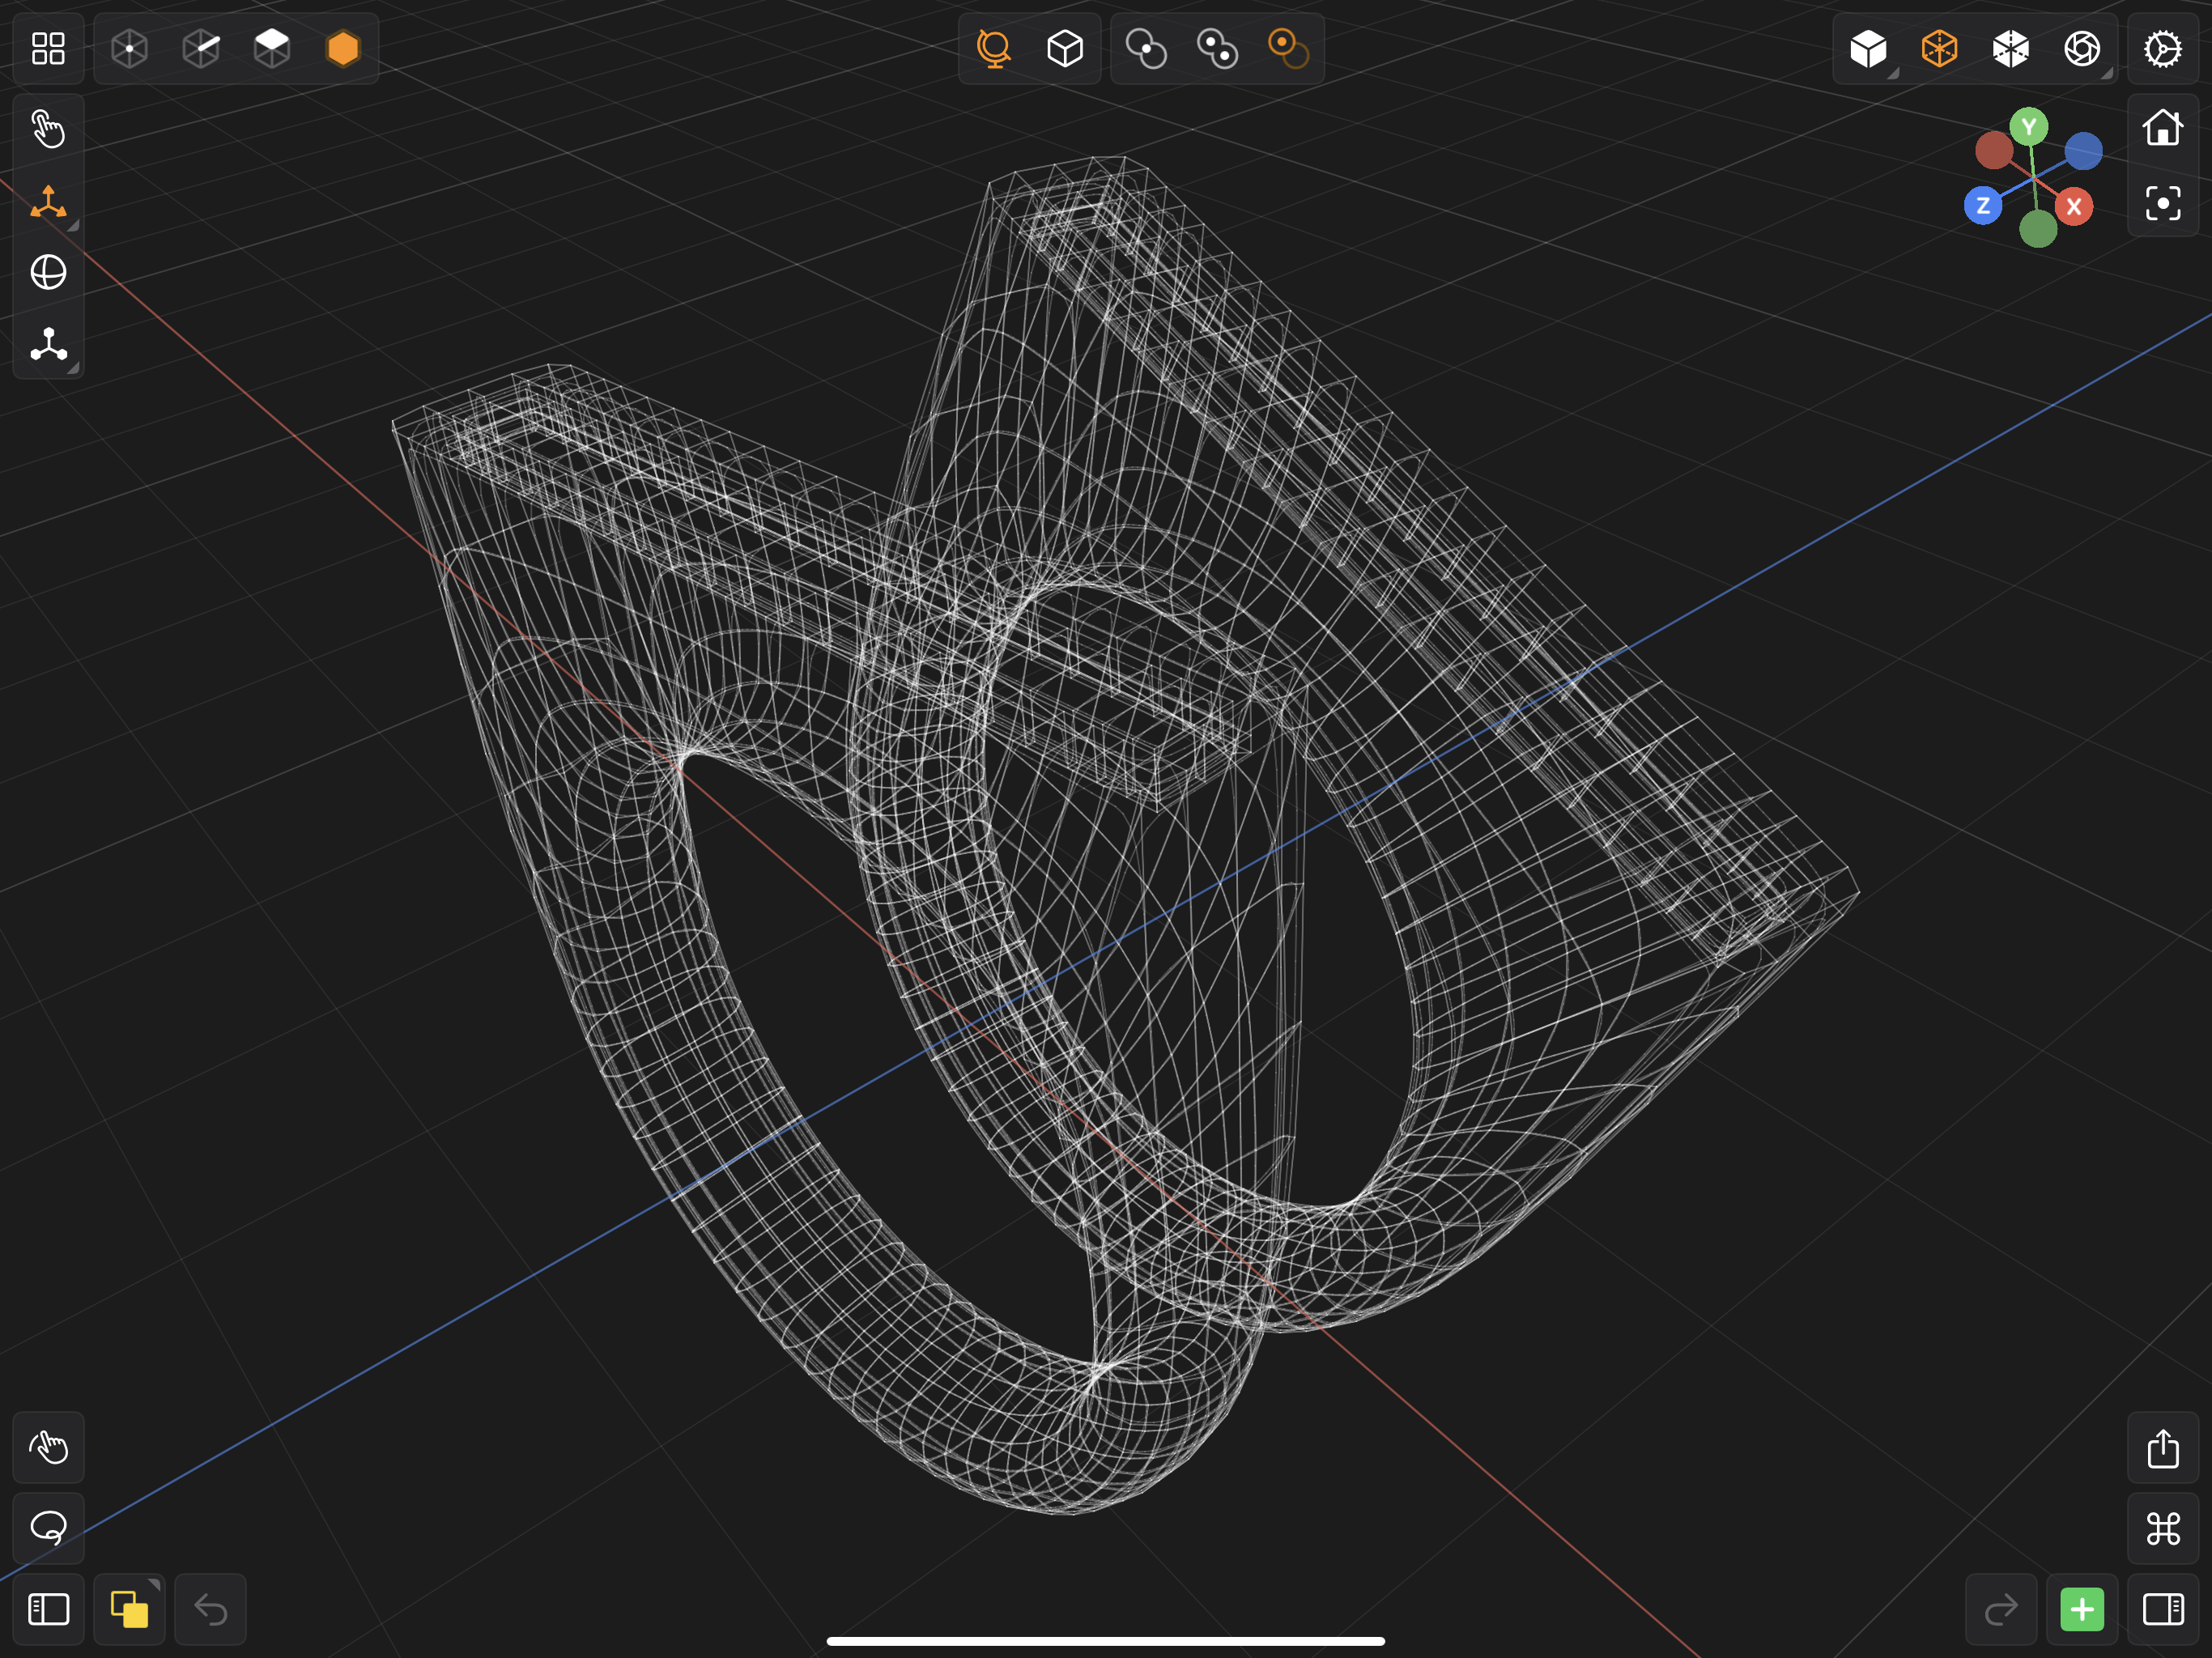Select face selection mode

coord(272,48)
